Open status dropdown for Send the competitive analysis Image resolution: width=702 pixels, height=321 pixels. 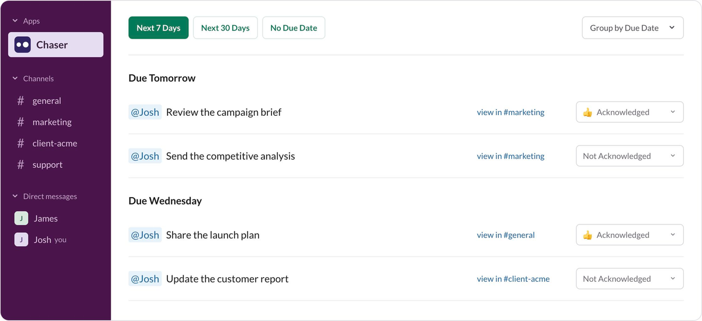tap(630, 156)
